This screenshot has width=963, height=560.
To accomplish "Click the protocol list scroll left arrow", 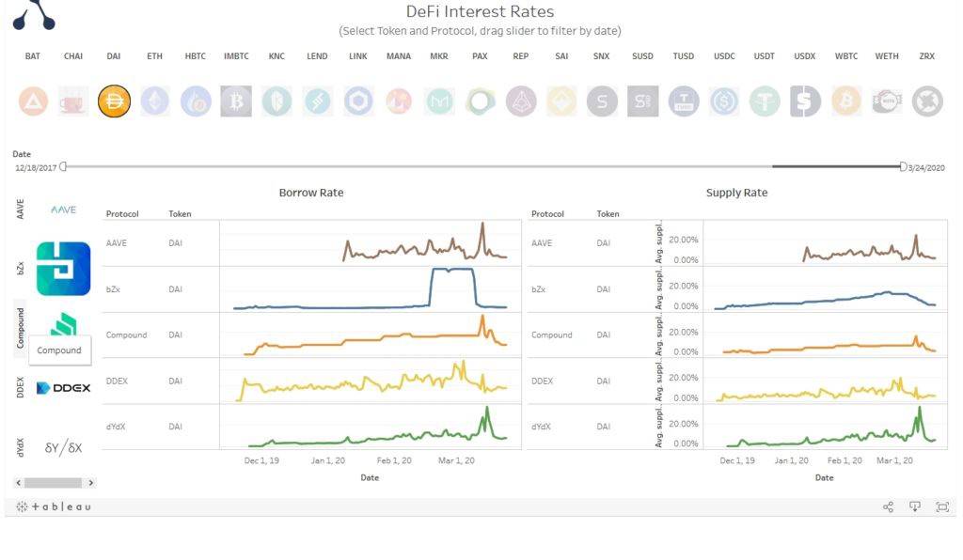I will coord(19,483).
